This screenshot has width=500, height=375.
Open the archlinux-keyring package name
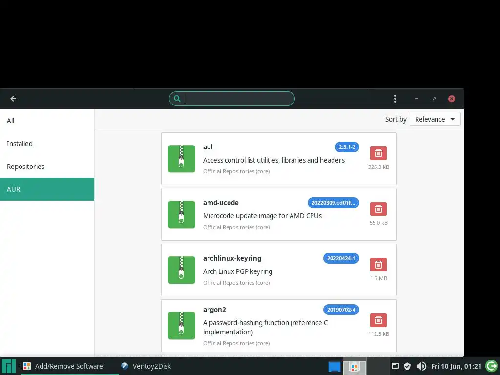point(232,258)
